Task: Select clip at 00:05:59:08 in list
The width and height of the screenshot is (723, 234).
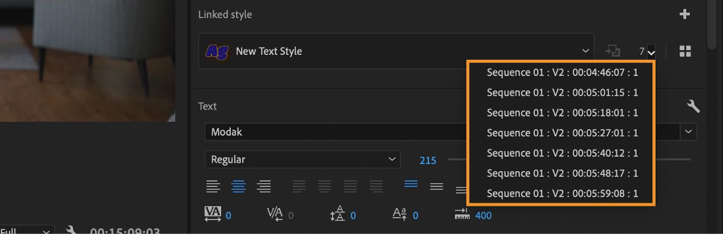Action: pos(562,194)
